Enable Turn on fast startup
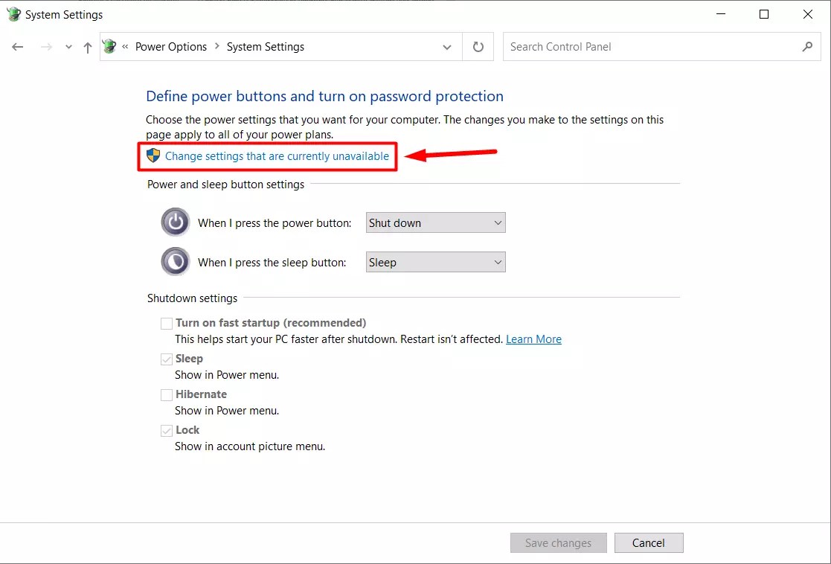 167,323
